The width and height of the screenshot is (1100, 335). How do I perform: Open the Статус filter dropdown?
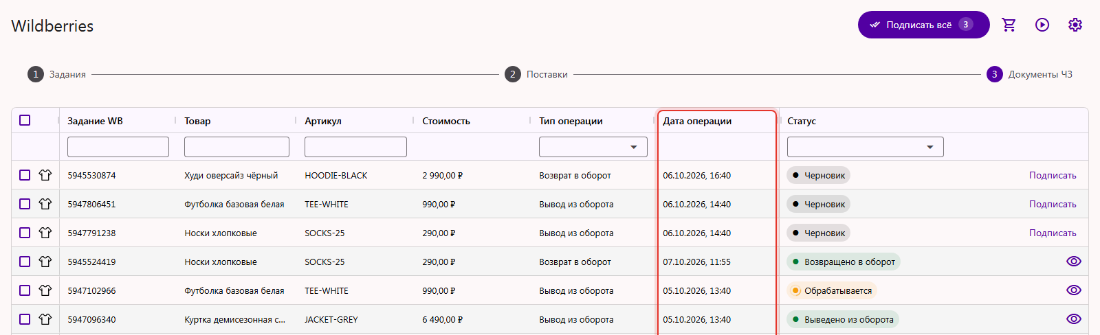click(866, 147)
